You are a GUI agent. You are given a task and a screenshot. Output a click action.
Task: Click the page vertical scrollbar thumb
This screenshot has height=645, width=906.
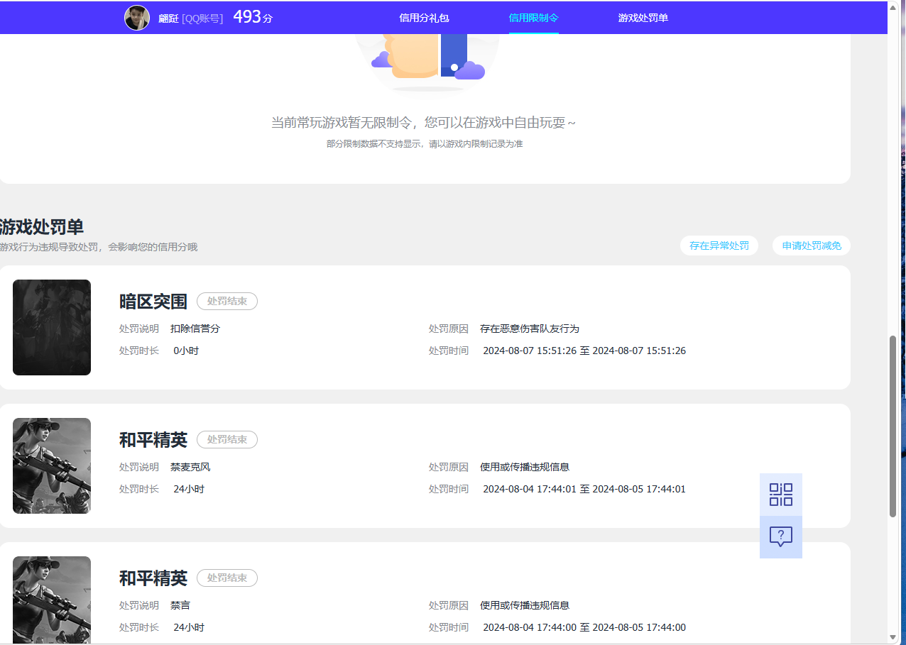[893, 426]
